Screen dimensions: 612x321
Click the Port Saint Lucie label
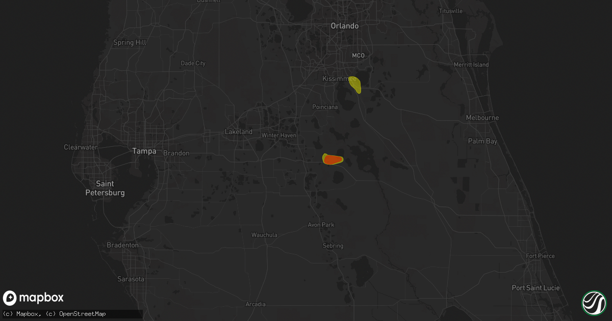[x=535, y=288]
